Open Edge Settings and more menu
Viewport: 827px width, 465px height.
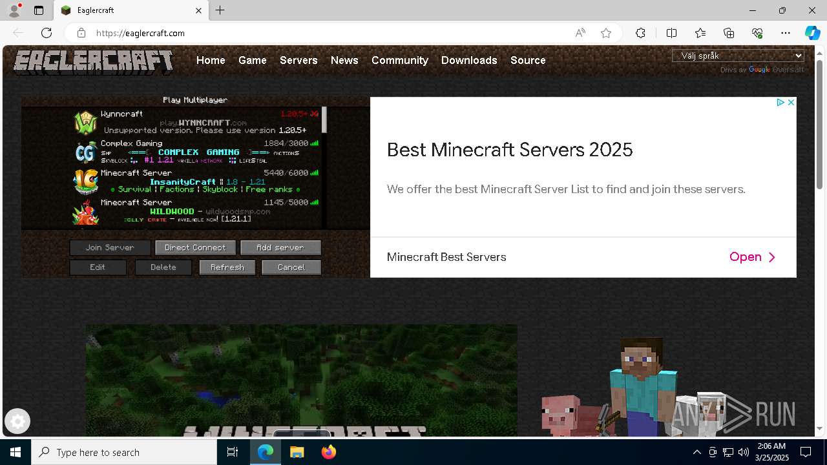(x=786, y=33)
